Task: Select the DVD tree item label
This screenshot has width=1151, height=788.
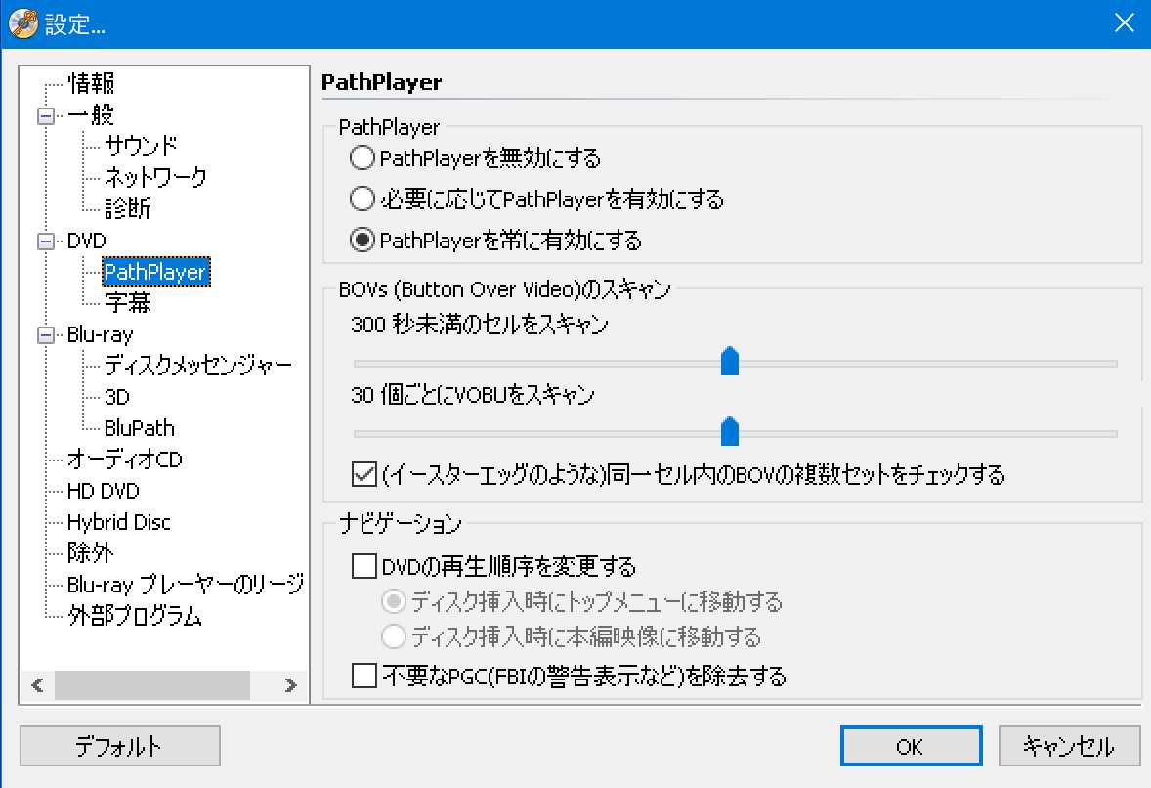Action: coord(87,241)
